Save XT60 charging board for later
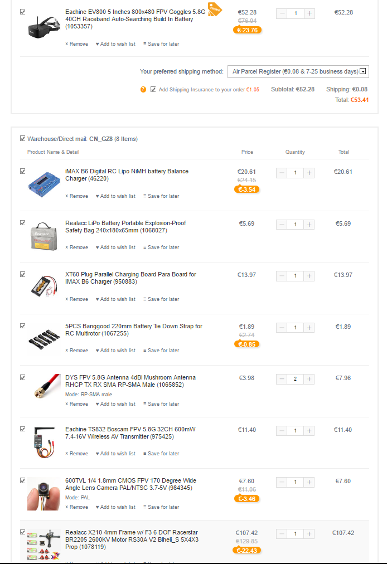 point(161,299)
